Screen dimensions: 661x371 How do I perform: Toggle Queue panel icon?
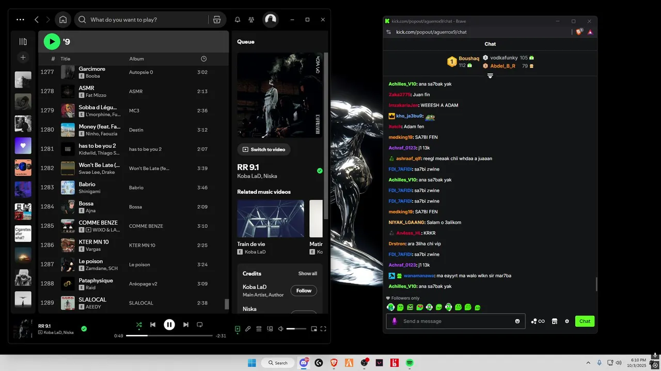(259, 329)
